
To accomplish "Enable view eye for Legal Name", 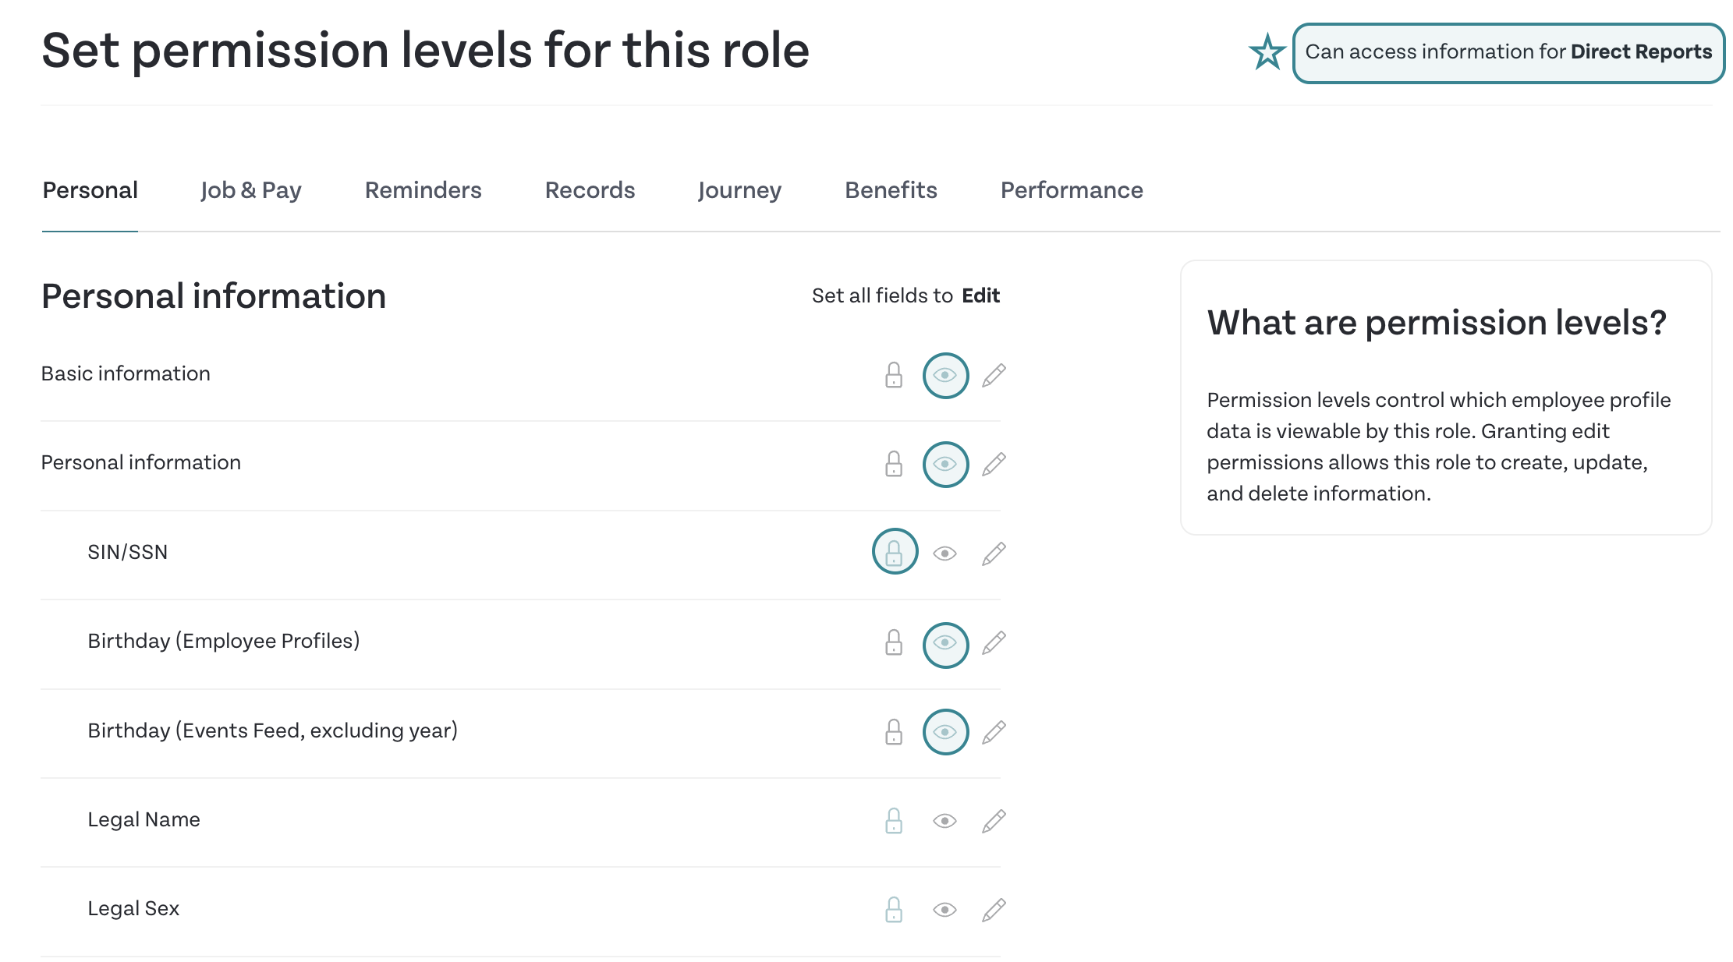I will click(x=945, y=821).
